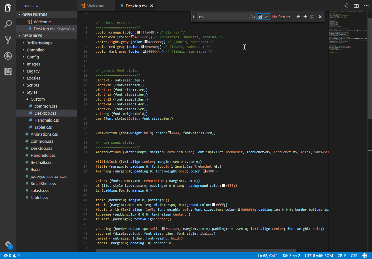Toggle Match Whole Word in find widget
This screenshot has height=259, width=372.
[260, 17]
